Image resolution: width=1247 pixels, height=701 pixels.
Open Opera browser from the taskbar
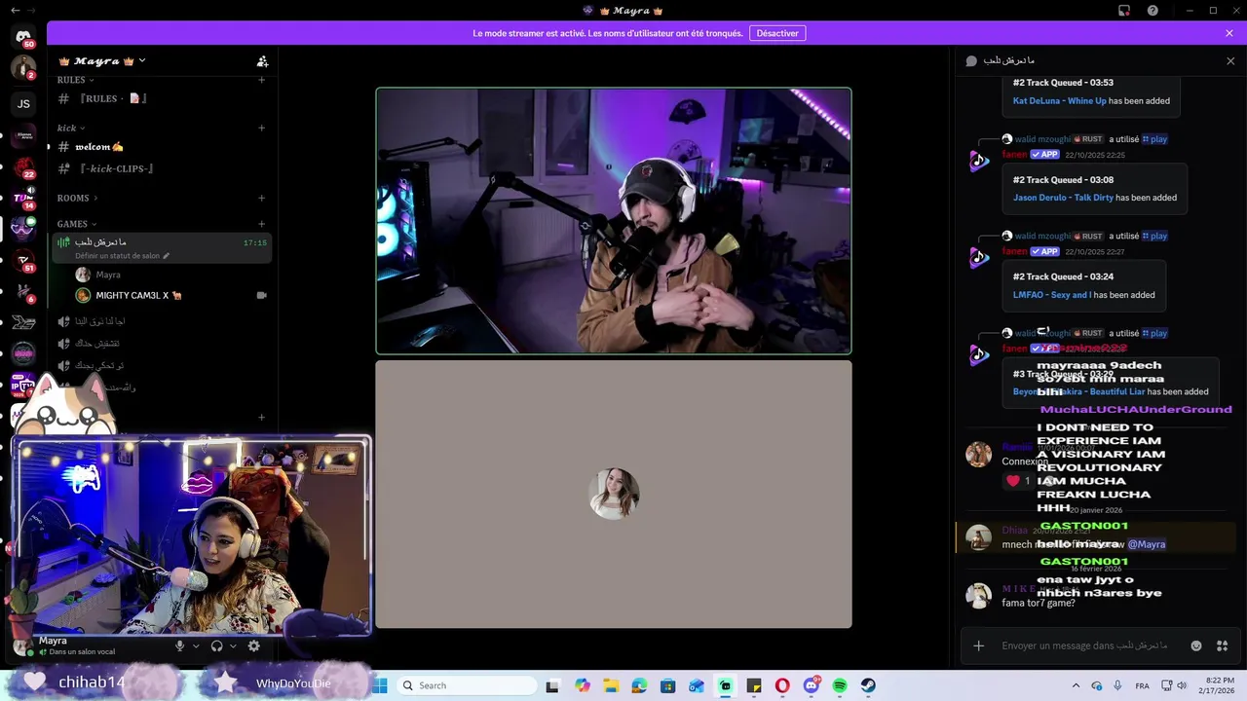click(x=782, y=685)
